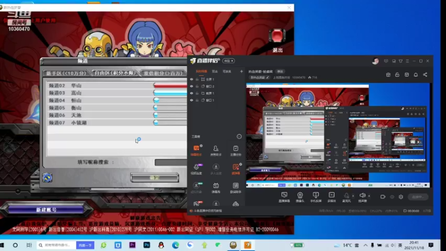Click the streamer avatar in the title bar
Screen dimensions: 446x251
click(375, 61)
